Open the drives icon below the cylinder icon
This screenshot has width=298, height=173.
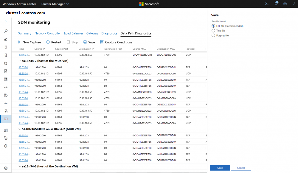point(6,71)
